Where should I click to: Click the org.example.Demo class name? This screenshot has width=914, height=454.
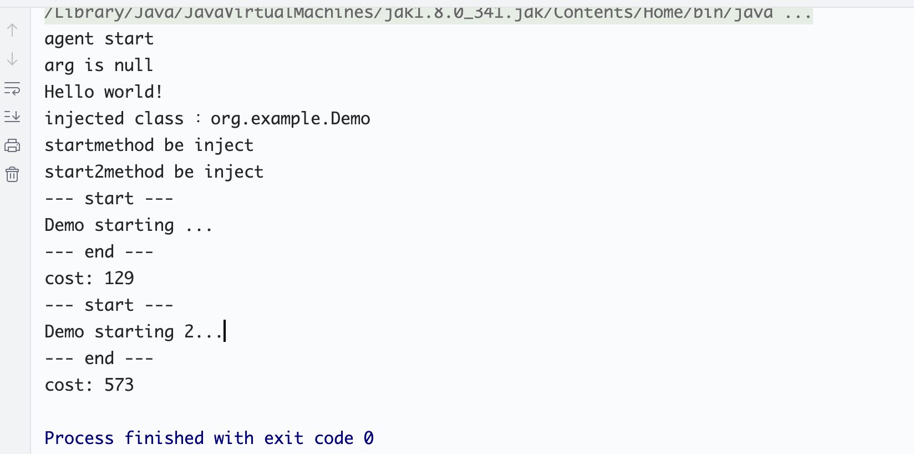click(290, 119)
